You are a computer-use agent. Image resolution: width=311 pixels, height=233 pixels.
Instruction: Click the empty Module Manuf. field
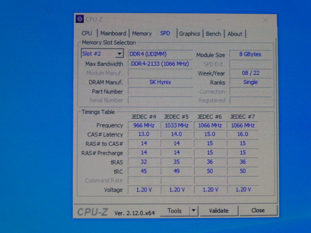(160, 73)
